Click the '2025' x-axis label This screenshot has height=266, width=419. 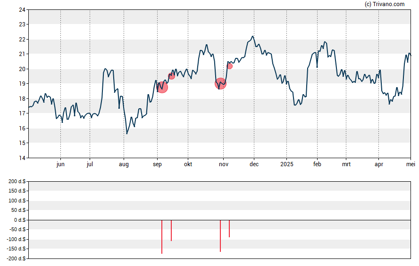pos(287,164)
